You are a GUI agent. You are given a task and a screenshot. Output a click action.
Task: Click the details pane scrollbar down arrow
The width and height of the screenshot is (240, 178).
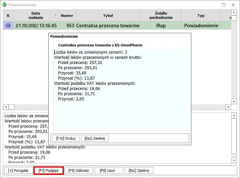(x=234, y=160)
